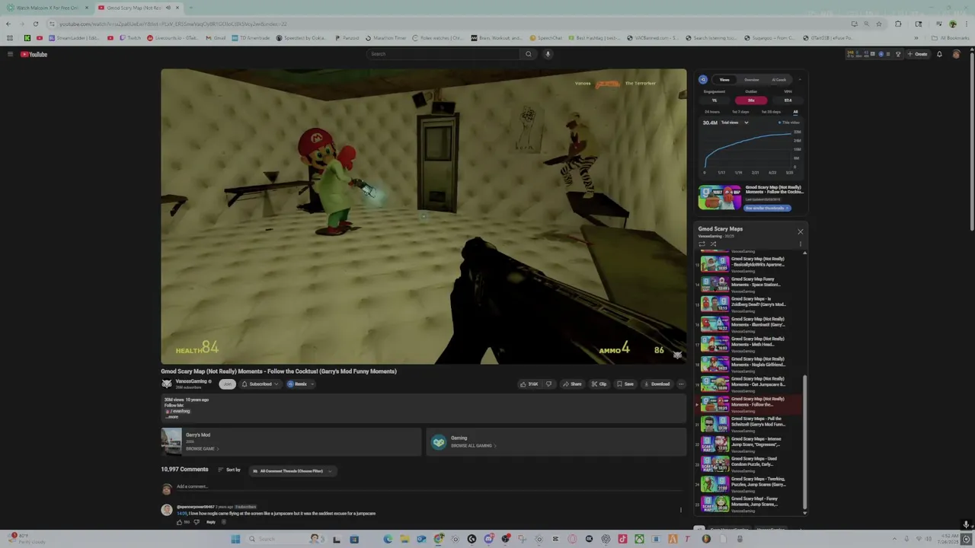Click the 14:09 timestamp in the comment

(181, 514)
